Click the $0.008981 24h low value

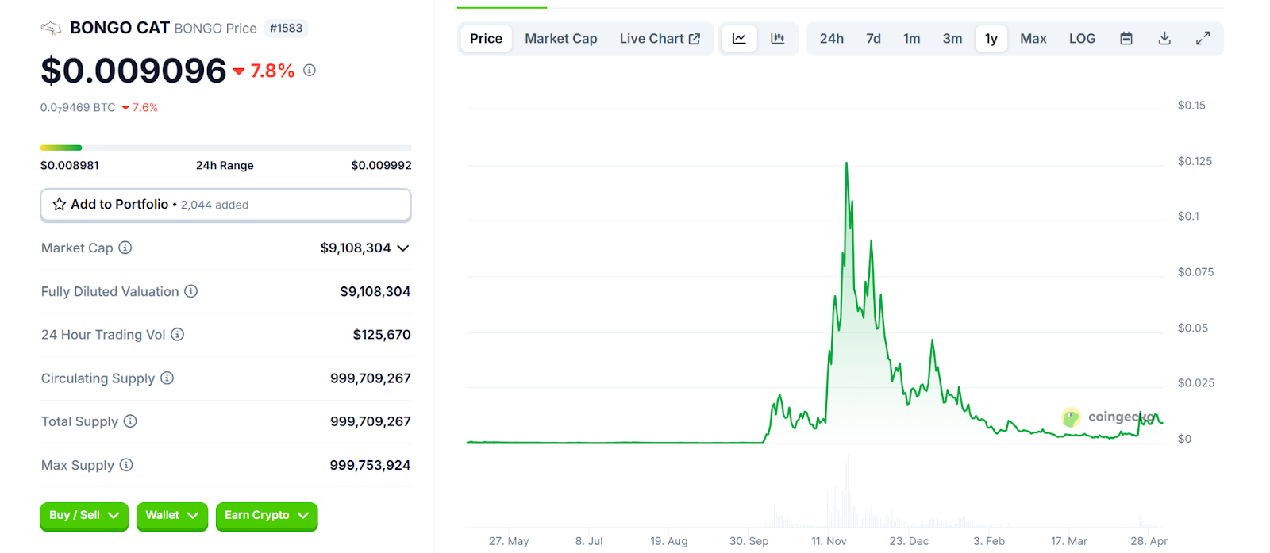[70, 166]
